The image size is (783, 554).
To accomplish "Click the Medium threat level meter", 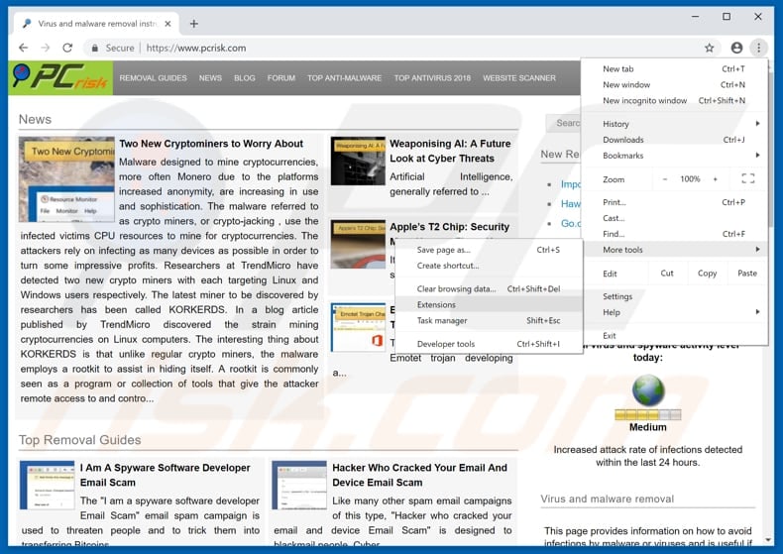I will 647,414.
